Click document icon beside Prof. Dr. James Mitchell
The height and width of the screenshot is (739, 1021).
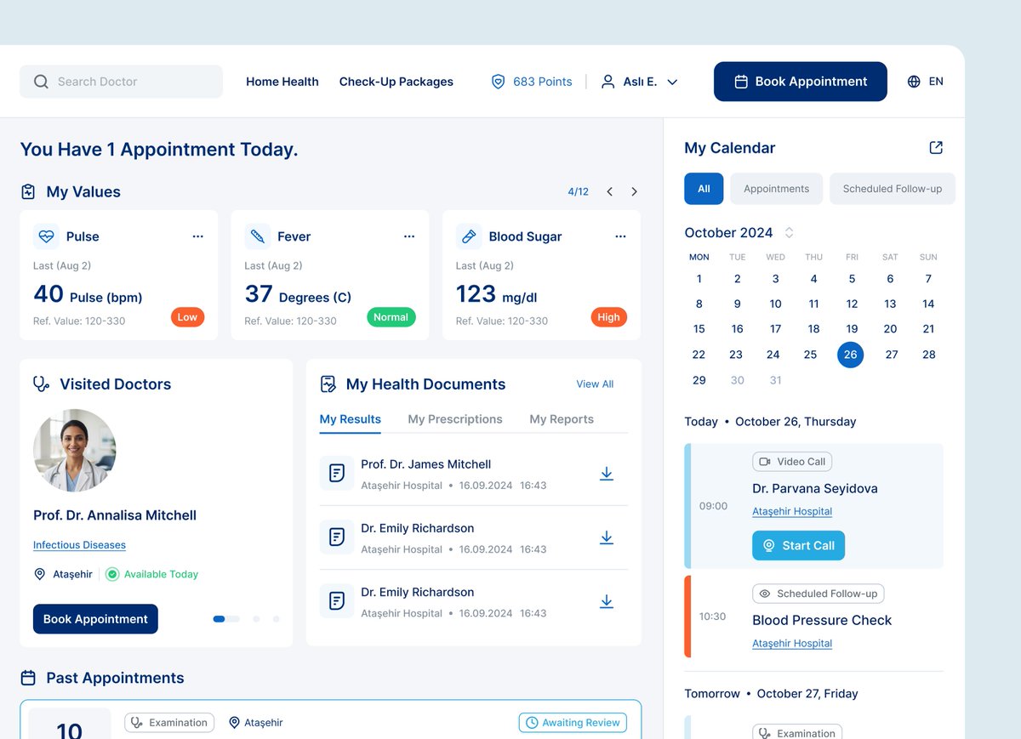(x=337, y=474)
